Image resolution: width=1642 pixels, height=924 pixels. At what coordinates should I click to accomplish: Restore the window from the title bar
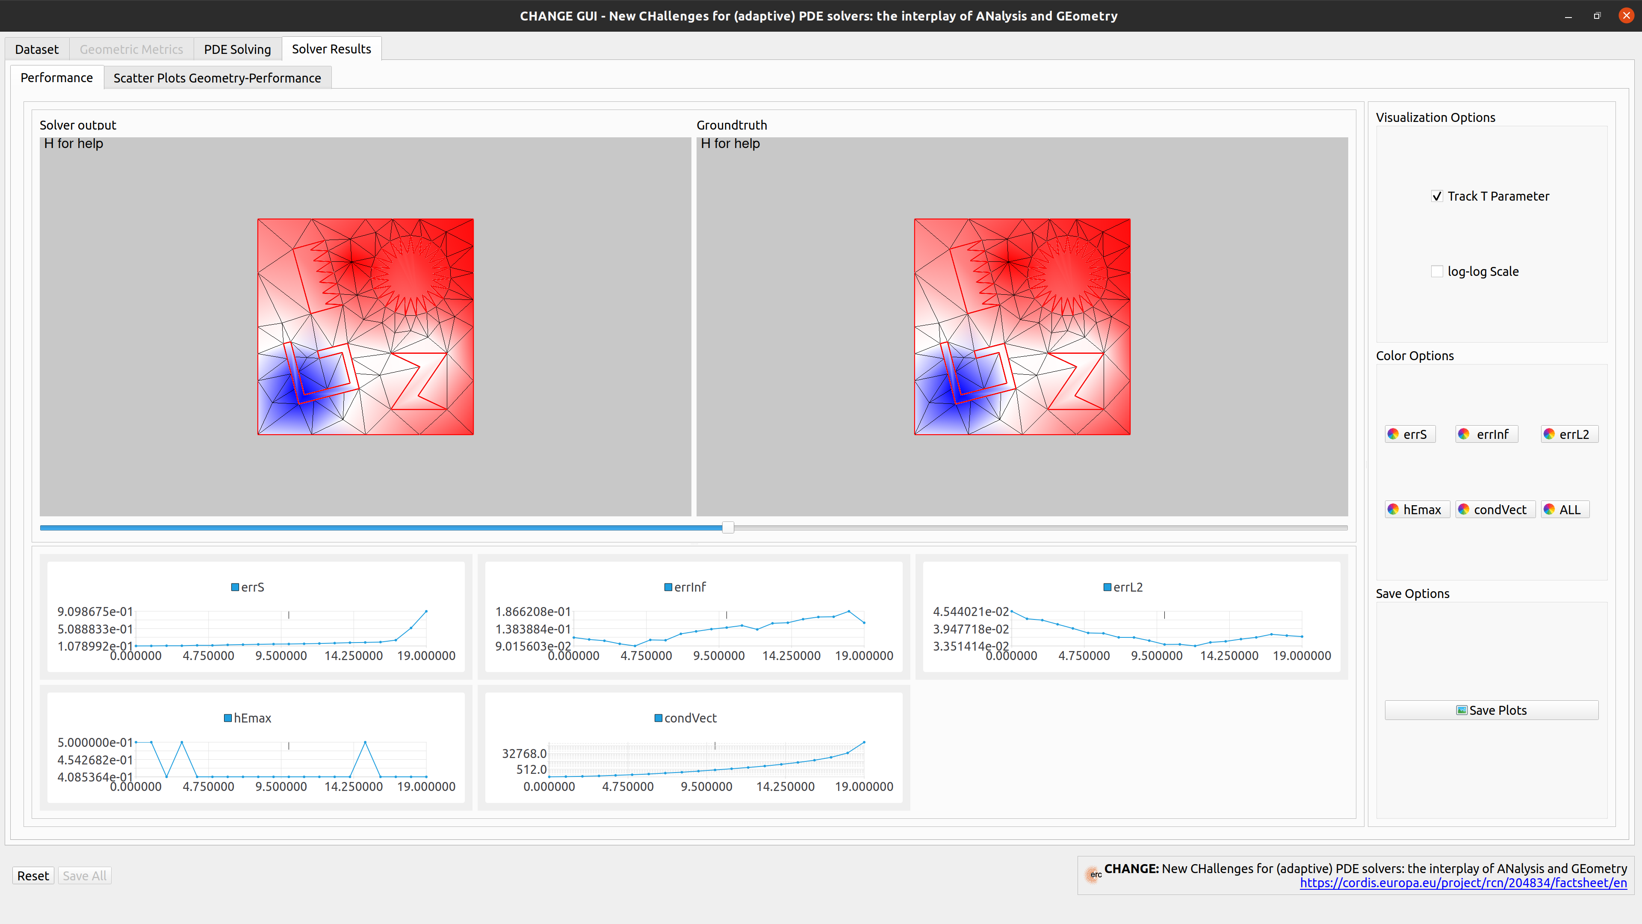click(1597, 16)
